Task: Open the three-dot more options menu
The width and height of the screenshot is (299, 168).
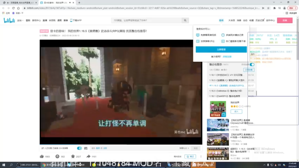Action: (x=201, y=156)
